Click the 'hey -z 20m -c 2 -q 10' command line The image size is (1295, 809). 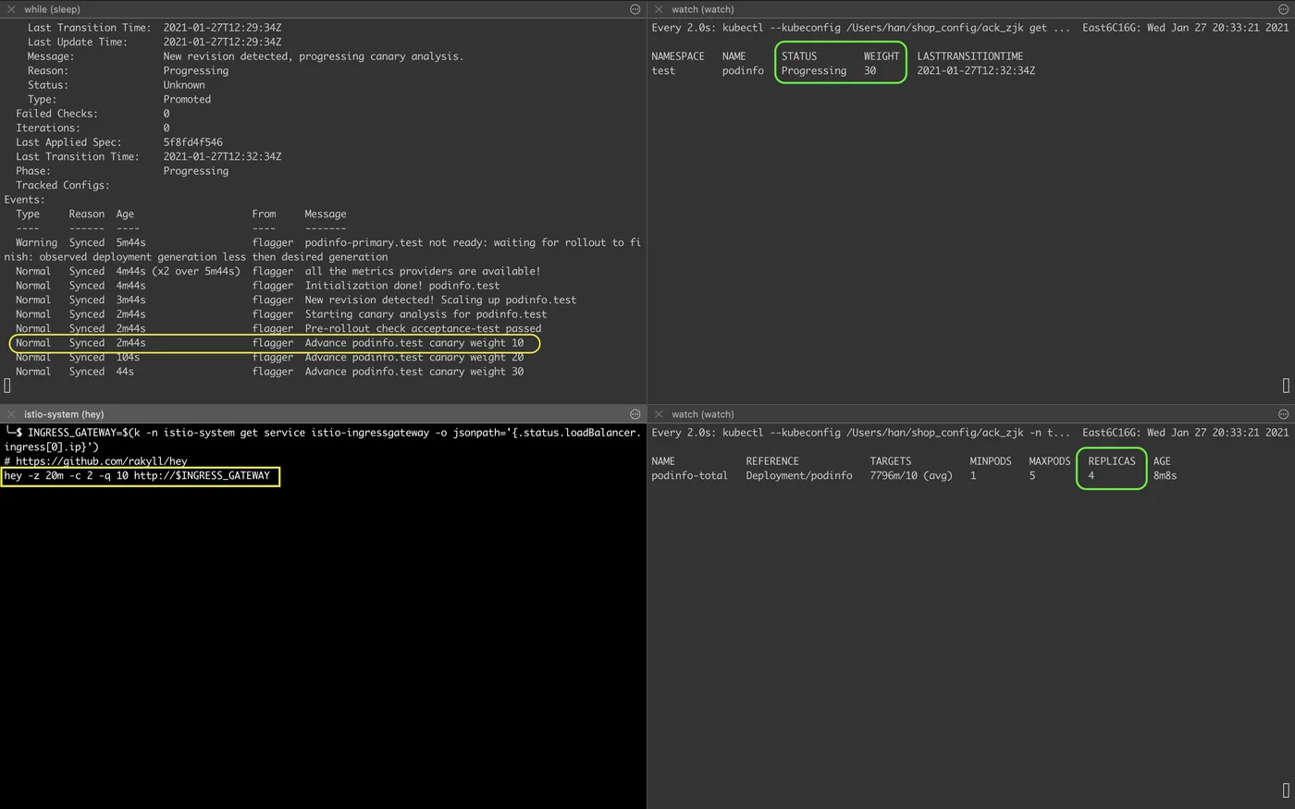pos(137,476)
